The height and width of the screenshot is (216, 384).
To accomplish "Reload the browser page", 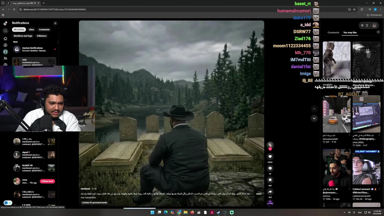I will [x=14, y=9].
